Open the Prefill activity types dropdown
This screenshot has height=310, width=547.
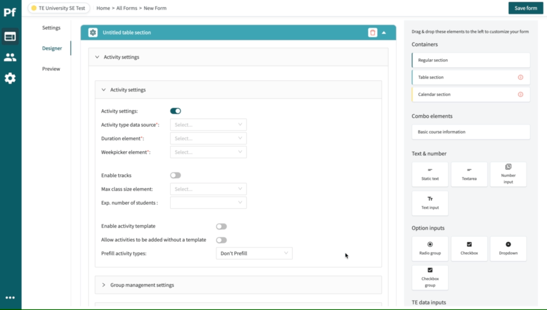(254, 253)
